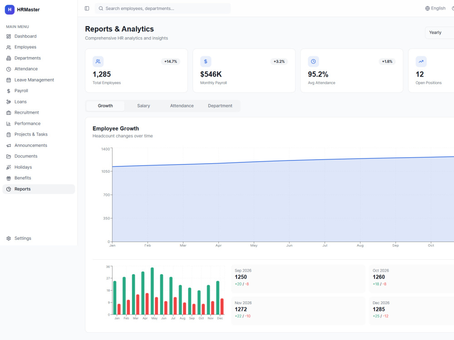Image resolution: width=454 pixels, height=340 pixels.
Task: Click the Attendance clock icon in sidebar
Action: click(x=9, y=69)
